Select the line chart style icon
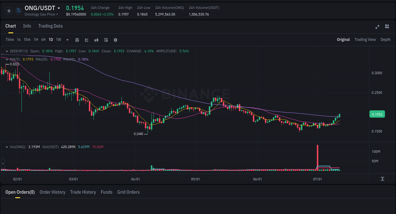The height and width of the screenshot is (214, 396). click(x=86, y=40)
